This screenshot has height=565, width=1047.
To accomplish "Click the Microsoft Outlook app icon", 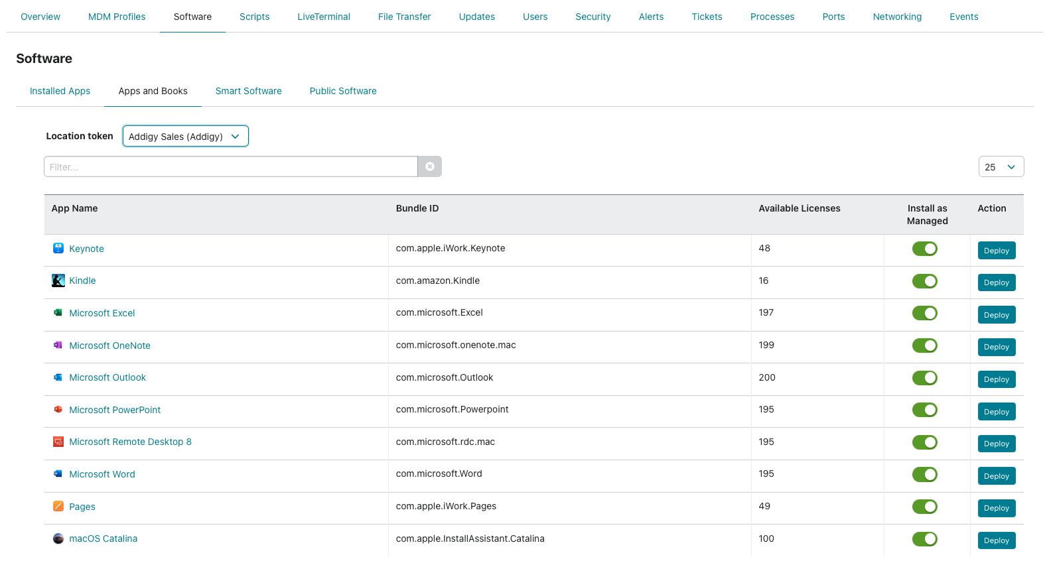I will 58,377.
